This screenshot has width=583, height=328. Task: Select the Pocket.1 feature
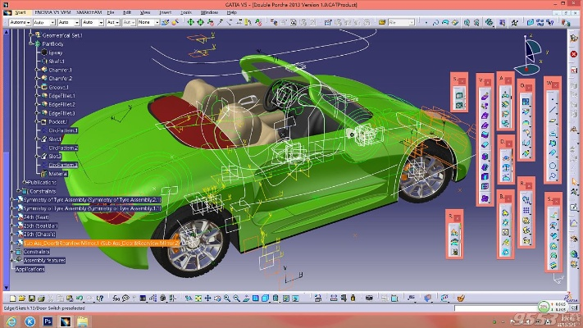[x=57, y=121]
